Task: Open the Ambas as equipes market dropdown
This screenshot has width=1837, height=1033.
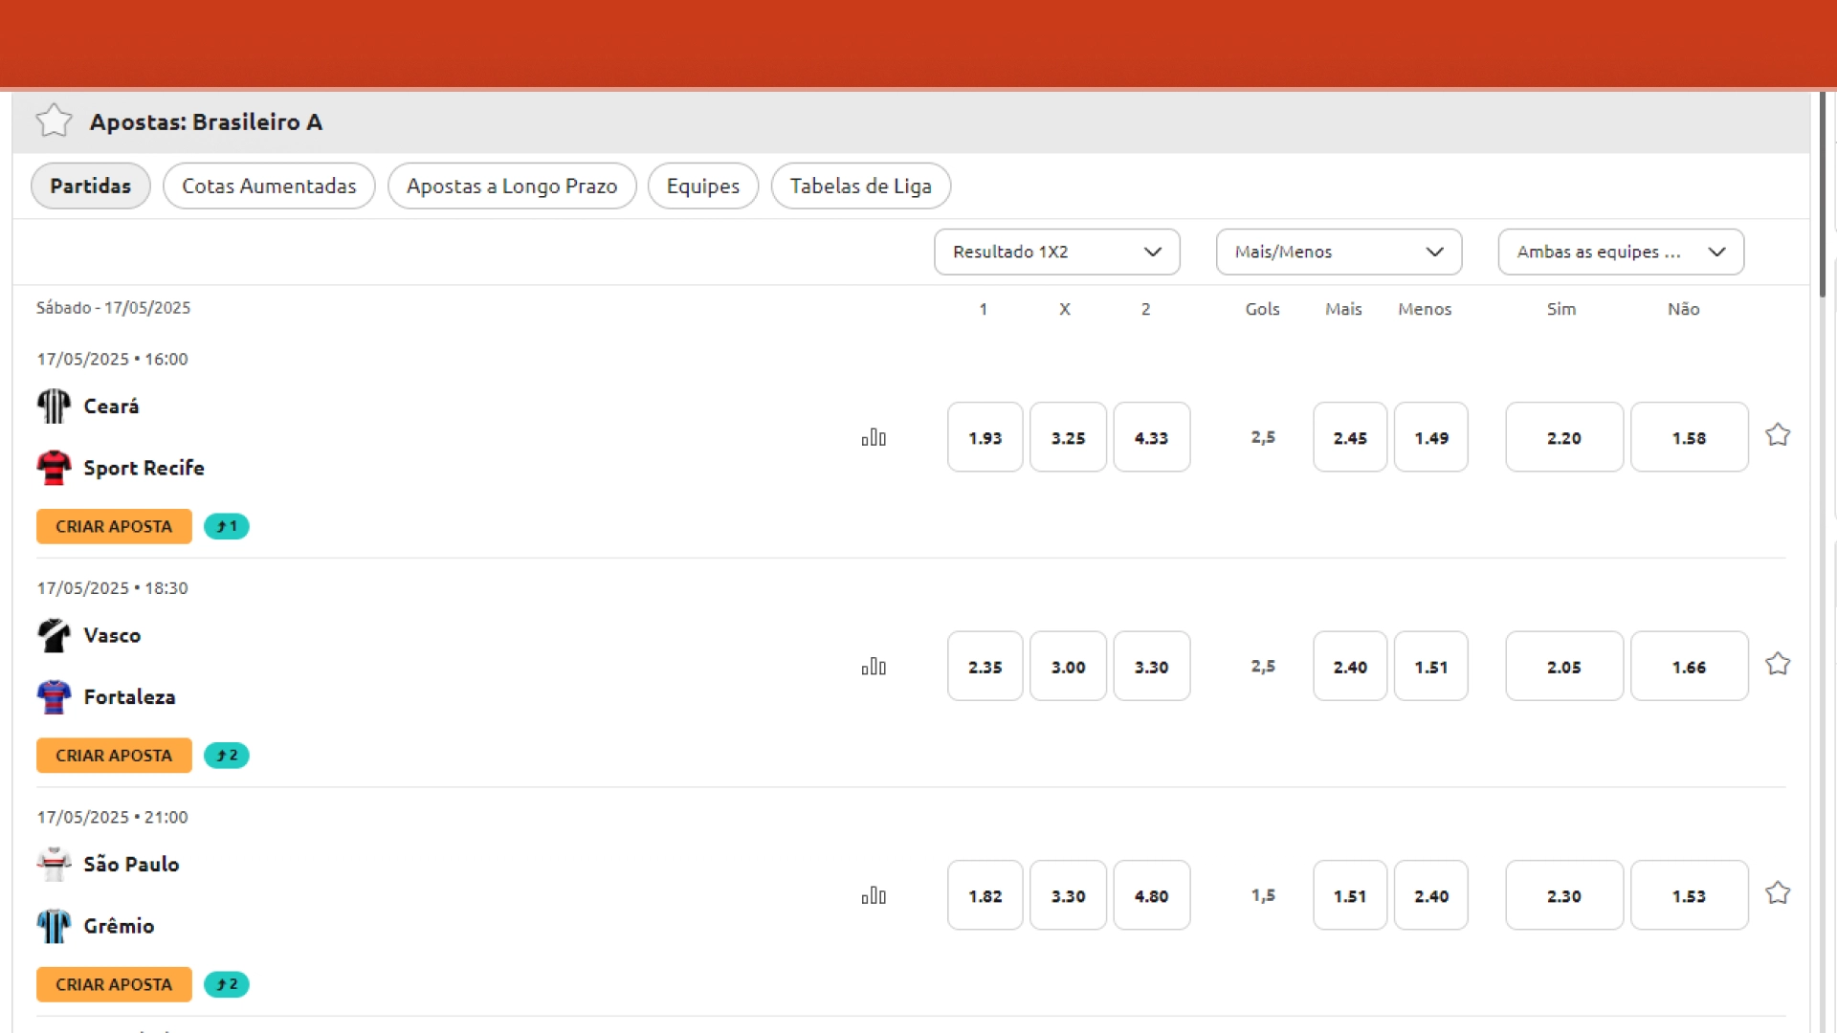Action: pyautogui.click(x=1621, y=252)
